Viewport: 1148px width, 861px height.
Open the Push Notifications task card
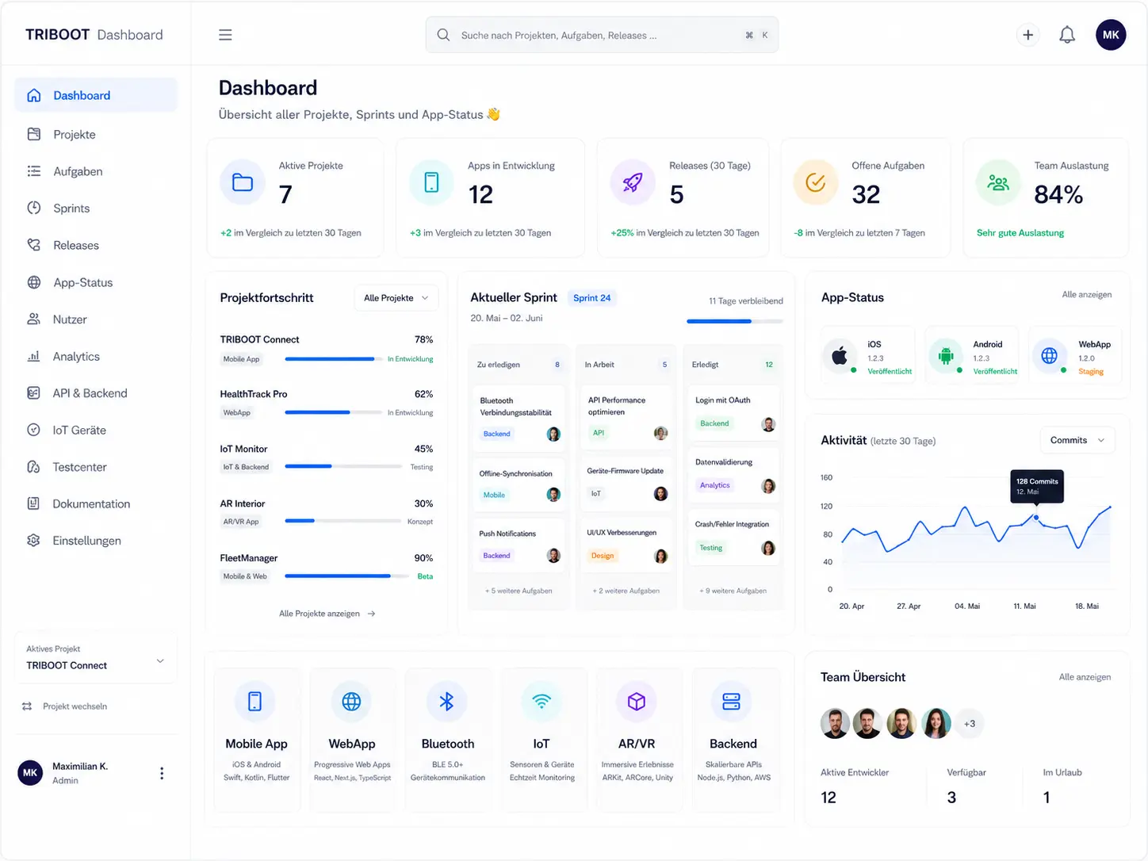(519, 545)
